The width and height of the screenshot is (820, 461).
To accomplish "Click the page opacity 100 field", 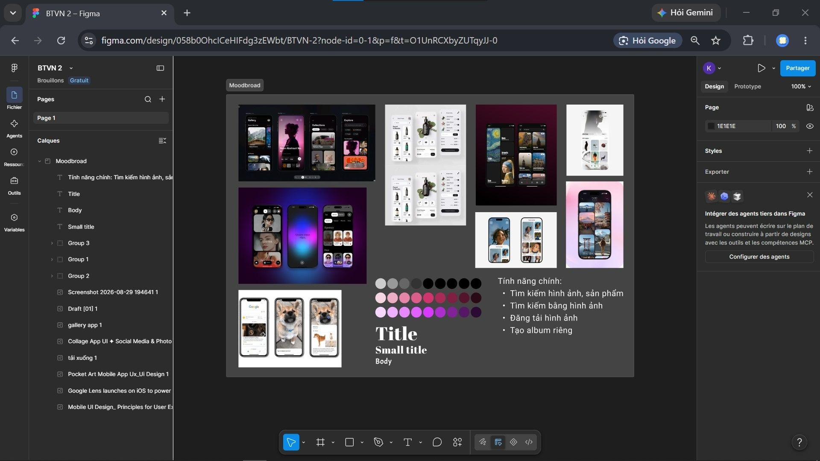I will (781, 126).
